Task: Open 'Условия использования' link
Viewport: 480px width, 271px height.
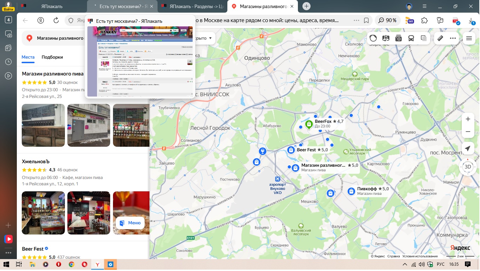Action: pyautogui.click(x=420, y=256)
